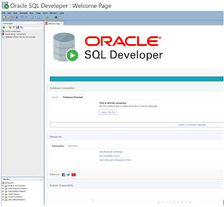The width and height of the screenshot is (224, 207).
Task: Expand TimesTen Reports node
Action: [3, 197]
